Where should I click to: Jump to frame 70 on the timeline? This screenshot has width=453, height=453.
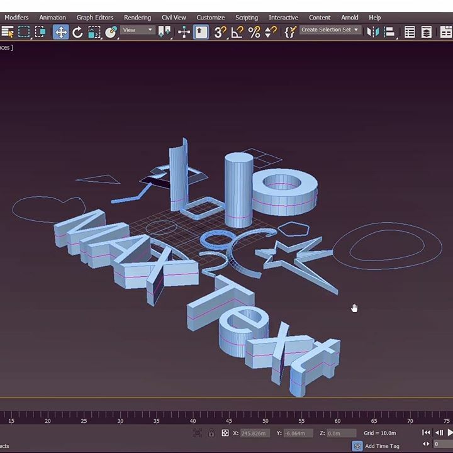click(x=410, y=421)
